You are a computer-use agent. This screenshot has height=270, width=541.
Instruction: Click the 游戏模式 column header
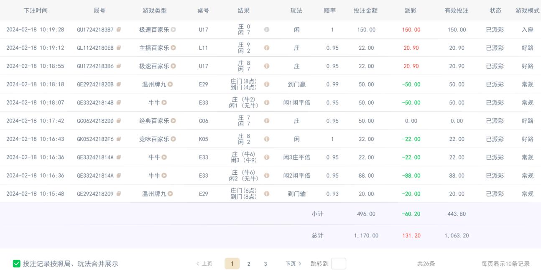coord(528,11)
